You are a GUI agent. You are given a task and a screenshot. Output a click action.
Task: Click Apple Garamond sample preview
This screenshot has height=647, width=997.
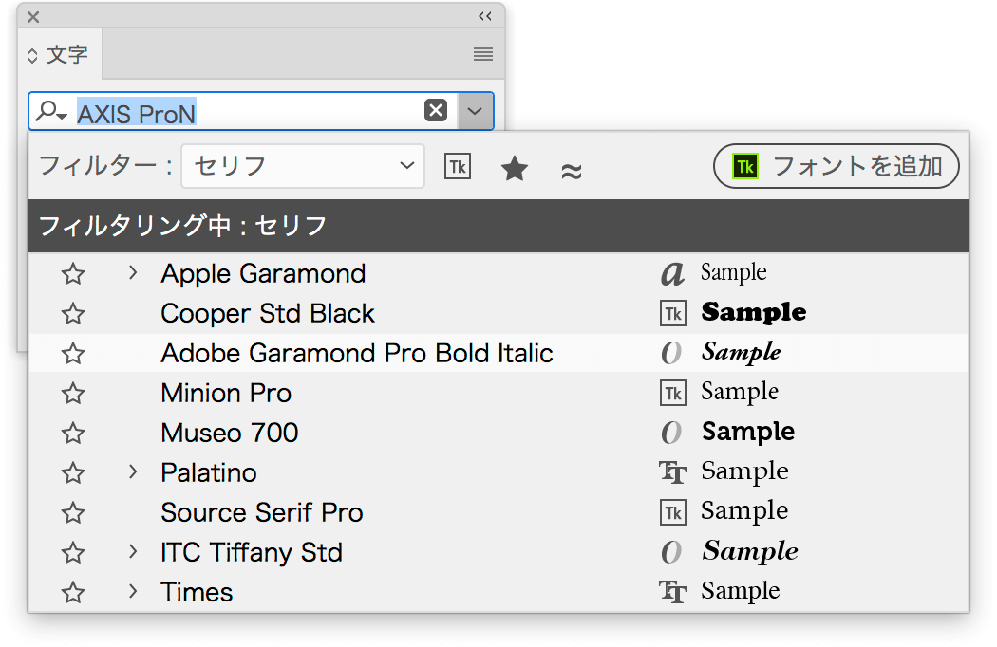[734, 272]
